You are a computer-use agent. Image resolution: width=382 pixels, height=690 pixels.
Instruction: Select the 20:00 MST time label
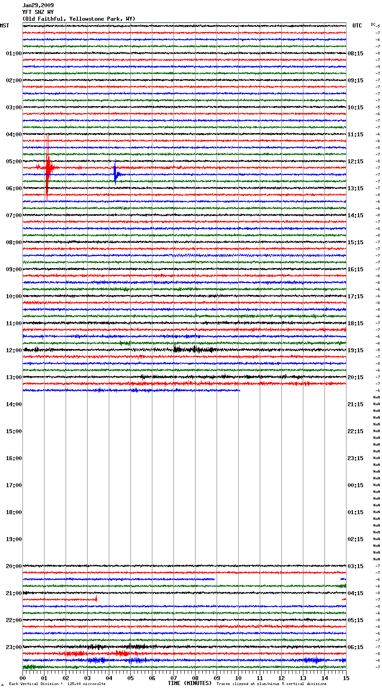(x=14, y=566)
